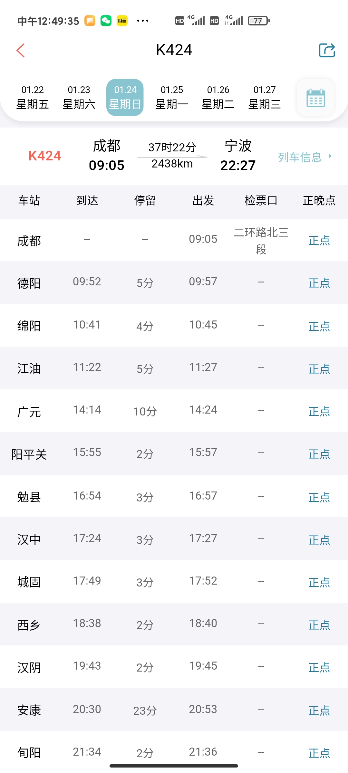Screen dimensions: 348x773
Task: Tap the selected 01.24 星期日 tab
Action: (x=125, y=97)
